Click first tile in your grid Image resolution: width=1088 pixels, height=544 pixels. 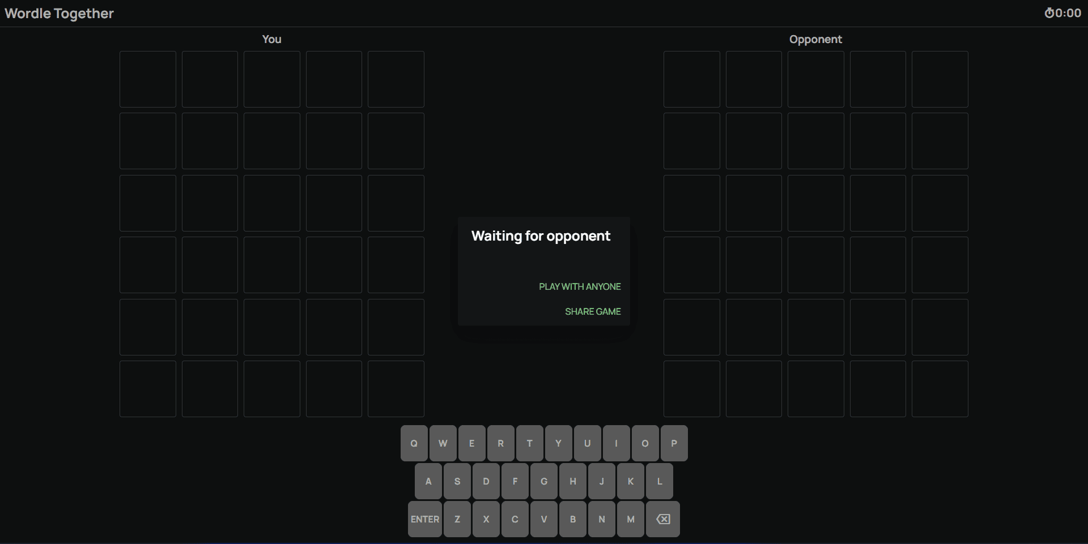coord(148,79)
